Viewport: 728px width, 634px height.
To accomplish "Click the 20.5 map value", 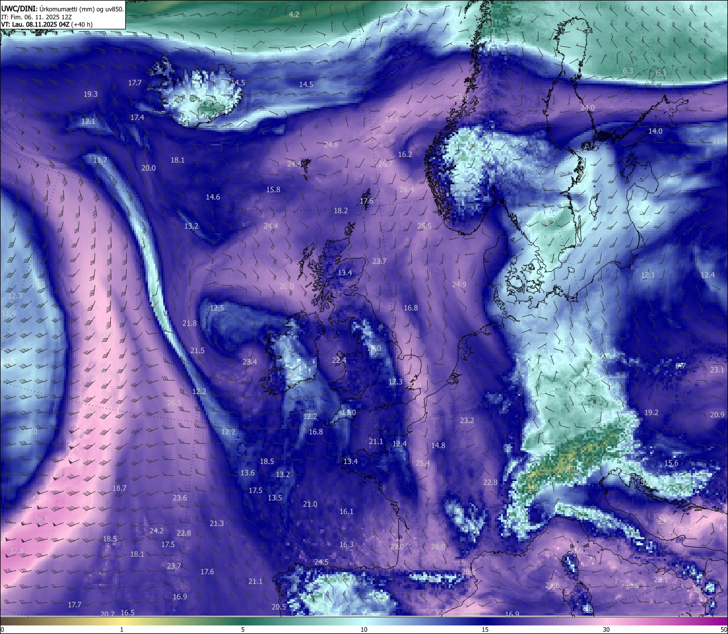I will click(279, 607).
